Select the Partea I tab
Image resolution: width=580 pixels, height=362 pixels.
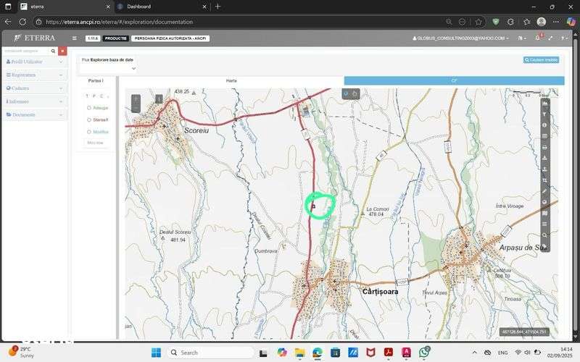(x=96, y=80)
